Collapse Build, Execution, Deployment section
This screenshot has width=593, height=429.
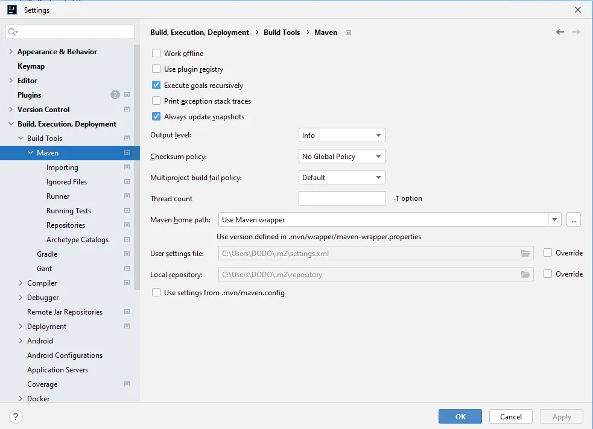11,124
